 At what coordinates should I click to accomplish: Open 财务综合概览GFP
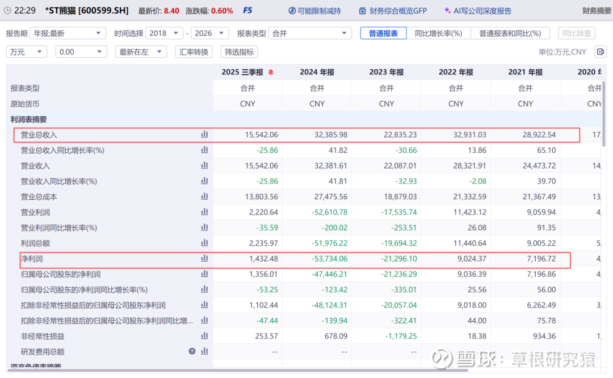[392, 11]
